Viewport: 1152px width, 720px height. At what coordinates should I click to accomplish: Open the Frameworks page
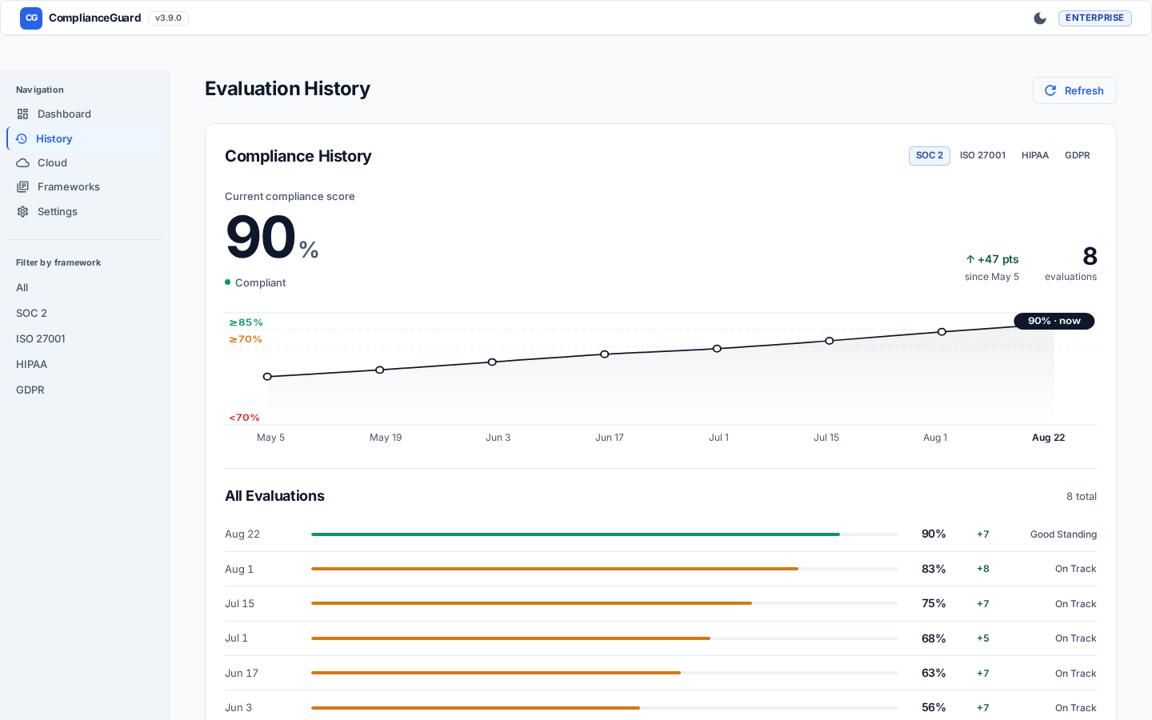point(85,186)
